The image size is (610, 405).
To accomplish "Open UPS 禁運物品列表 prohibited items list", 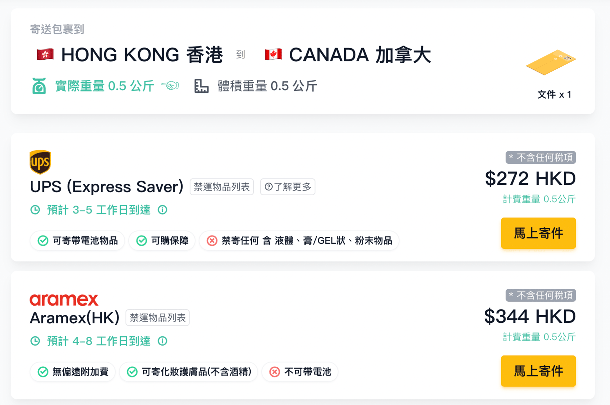I will tap(222, 187).
